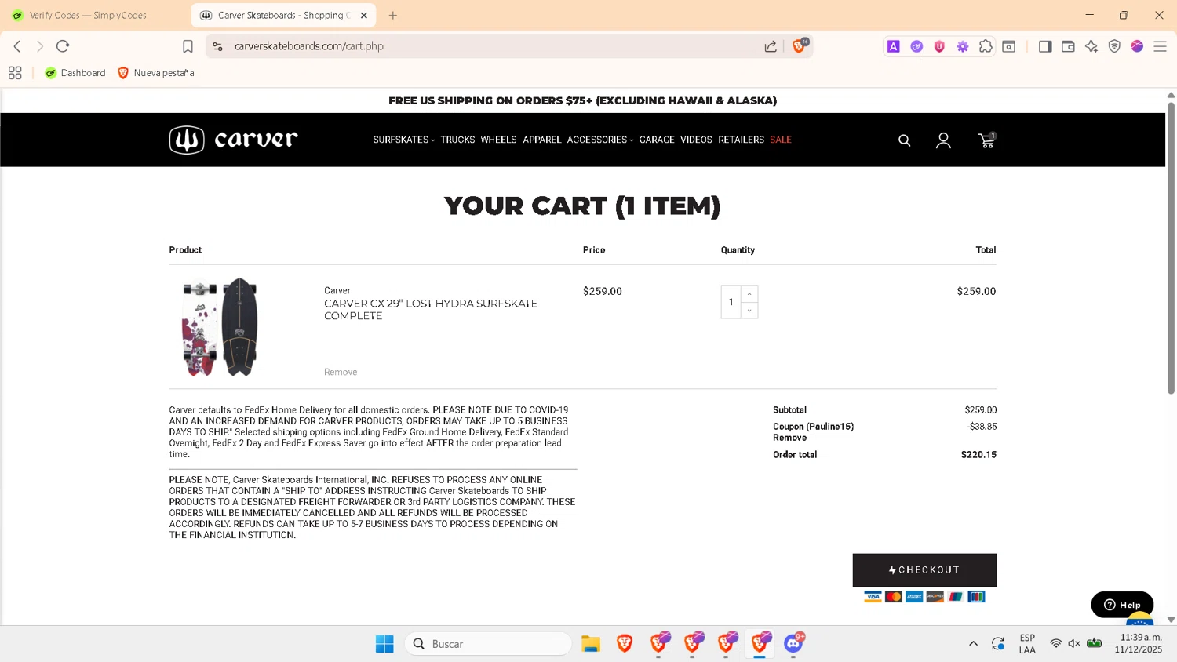Click the CHECKOUT button

924,570
